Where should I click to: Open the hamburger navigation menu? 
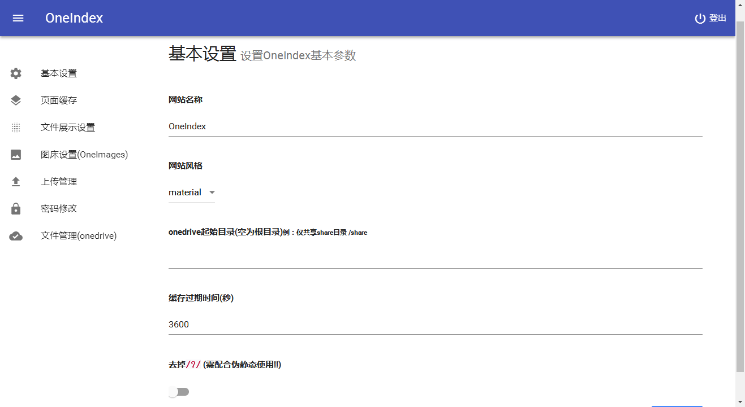(x=18, y=18)
